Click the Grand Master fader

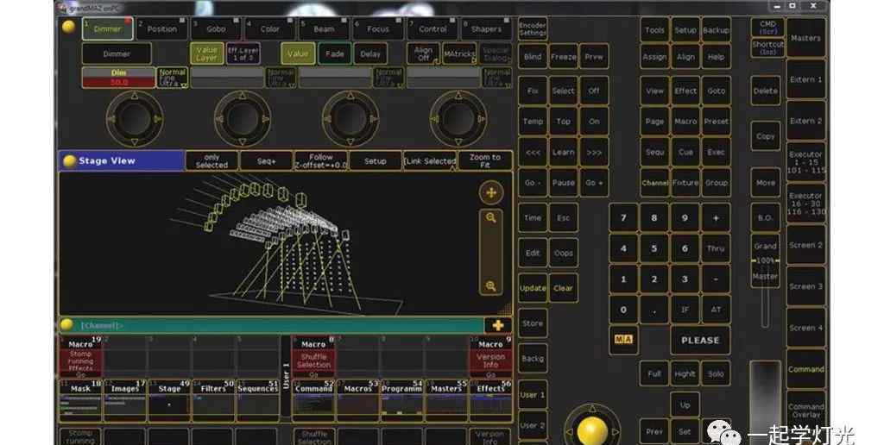click(765, 261)
